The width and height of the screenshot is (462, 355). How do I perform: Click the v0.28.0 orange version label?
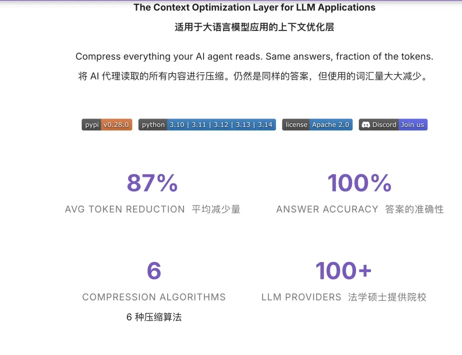click(x=116, y=124)
